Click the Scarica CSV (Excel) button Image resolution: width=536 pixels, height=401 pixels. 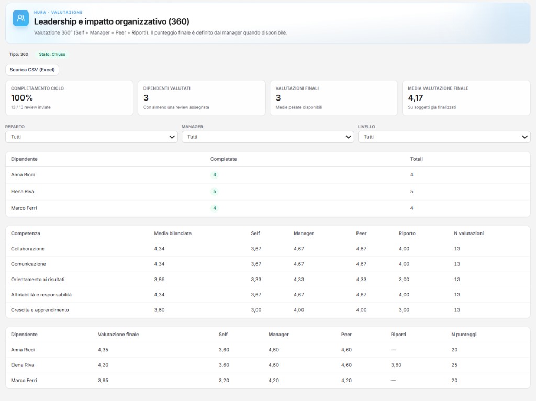[x=32, y=70]
